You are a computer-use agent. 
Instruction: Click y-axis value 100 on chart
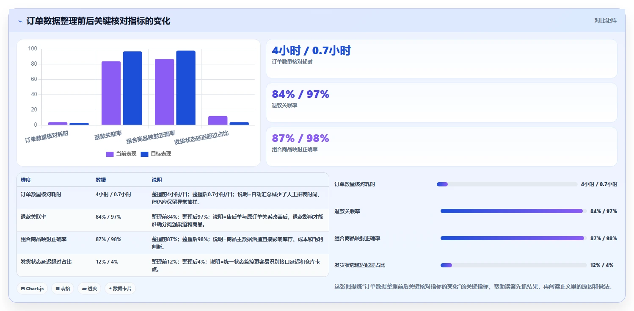[33, 49]
